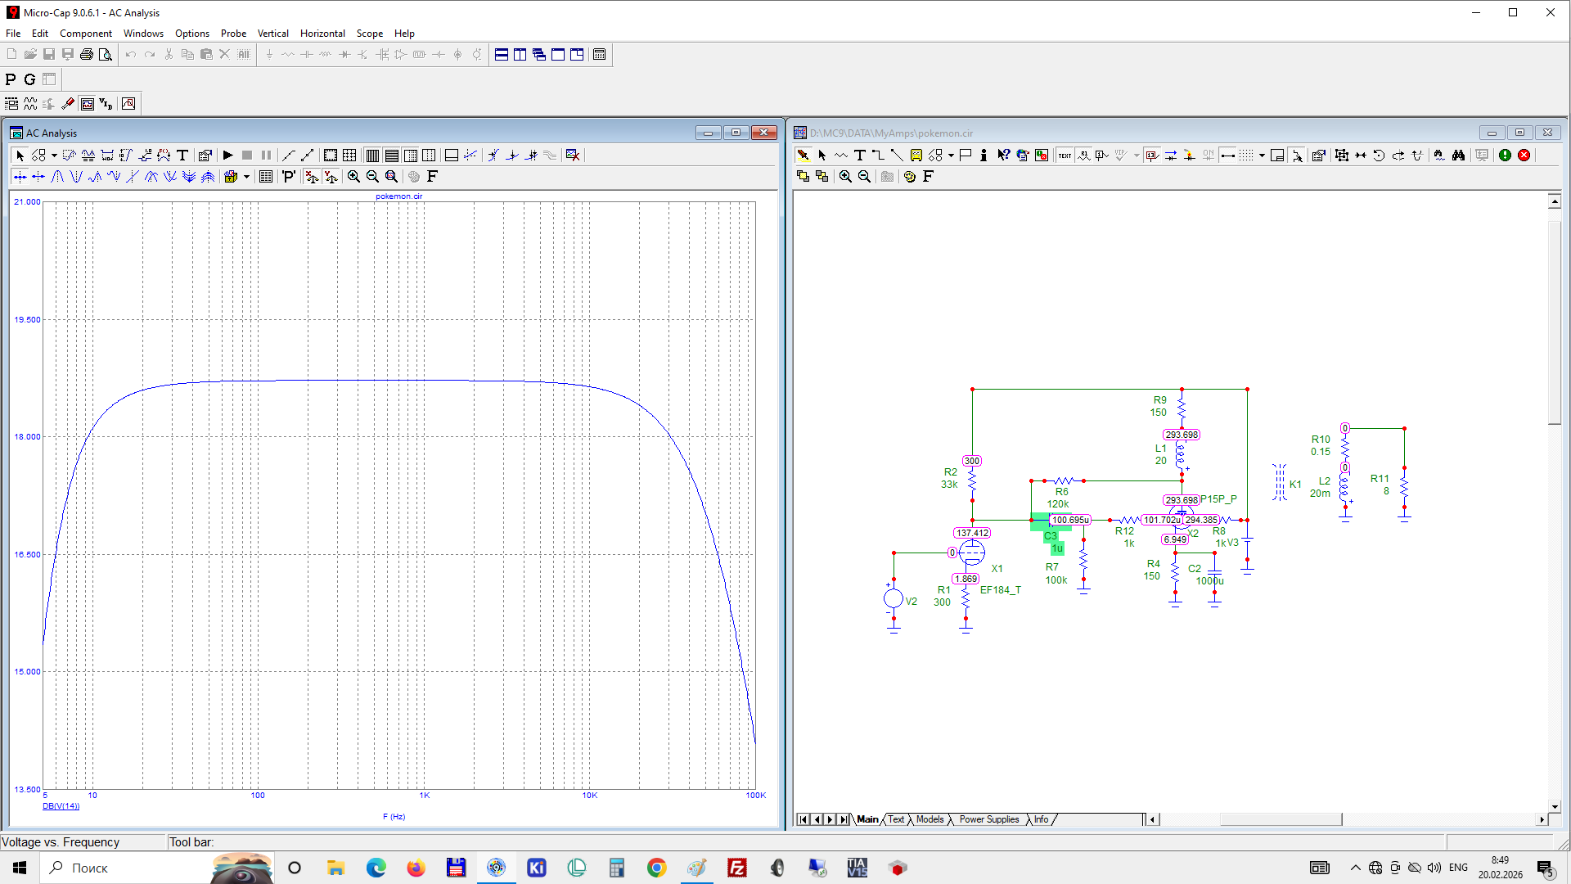Click the red circle X icon in schematic toolbar

(1524, 156)
